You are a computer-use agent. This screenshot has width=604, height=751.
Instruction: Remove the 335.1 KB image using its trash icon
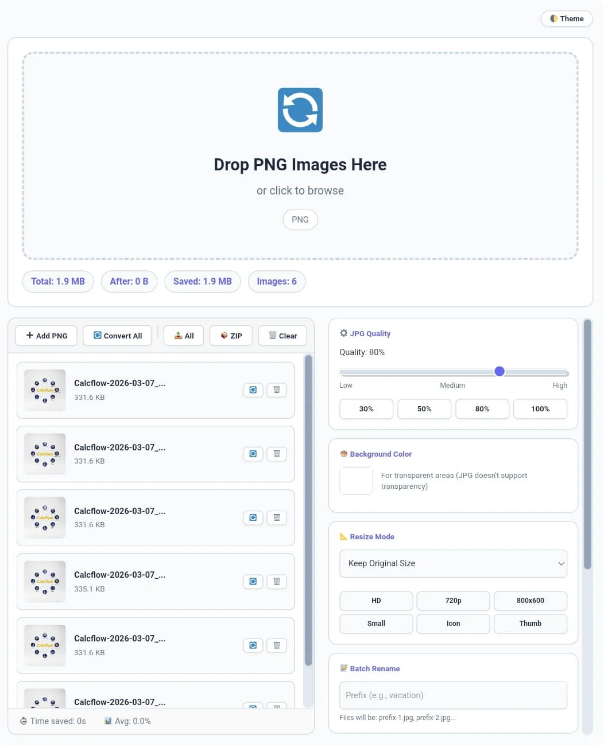(277, 581)
